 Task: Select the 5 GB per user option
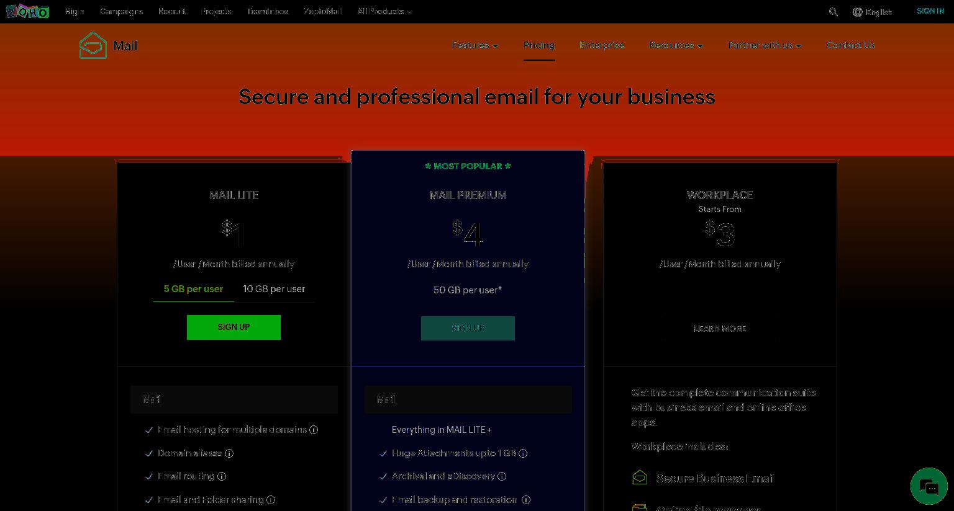tap(193, 289)
